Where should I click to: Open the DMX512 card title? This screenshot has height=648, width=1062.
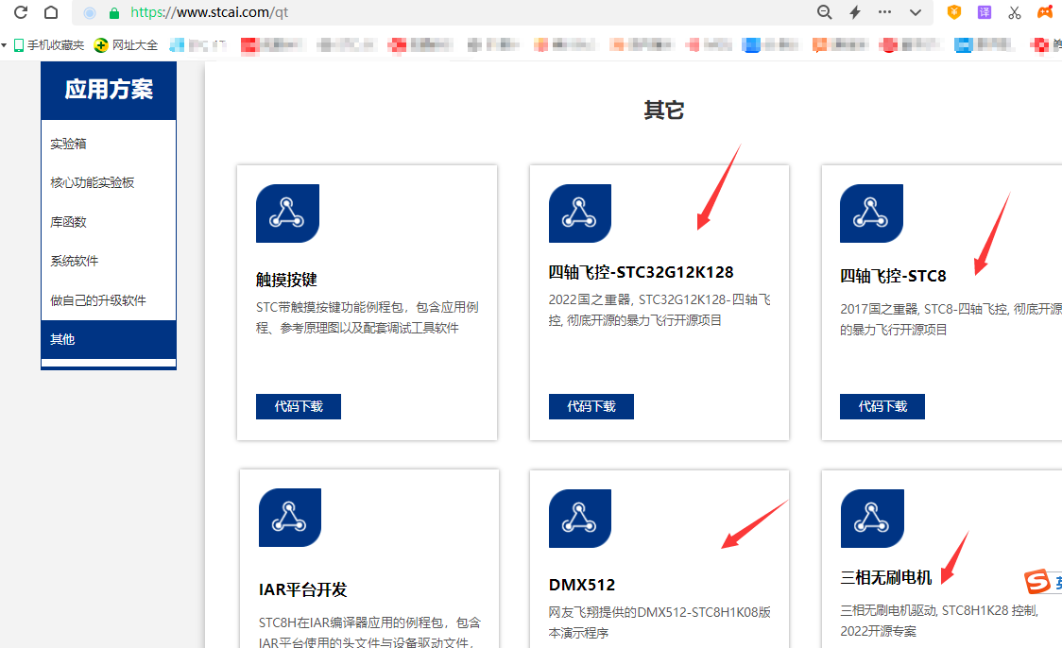tap(582, 585)
